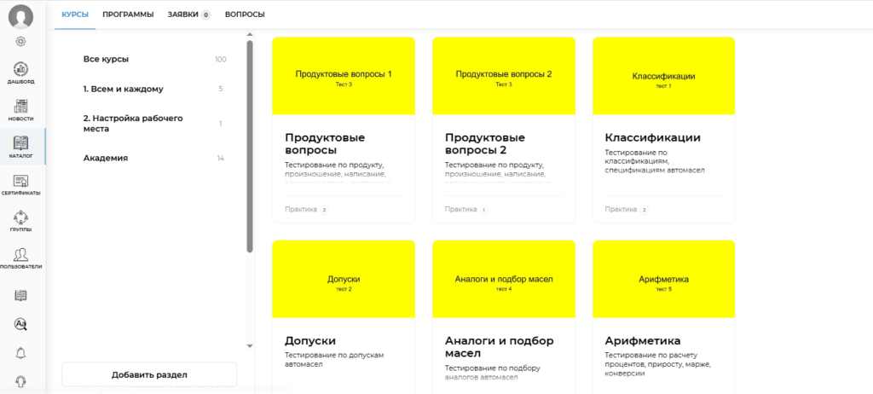This screenshot has width=873, height=394.
Task: Click the 'Продуктовые вопросы 2' course title
Action: click(x=485, y=144)
